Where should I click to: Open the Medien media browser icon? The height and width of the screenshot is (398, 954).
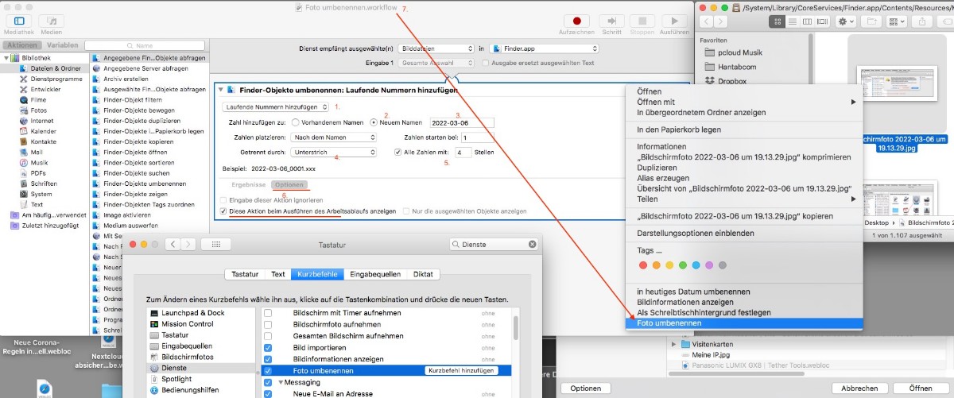coord(52,21)
